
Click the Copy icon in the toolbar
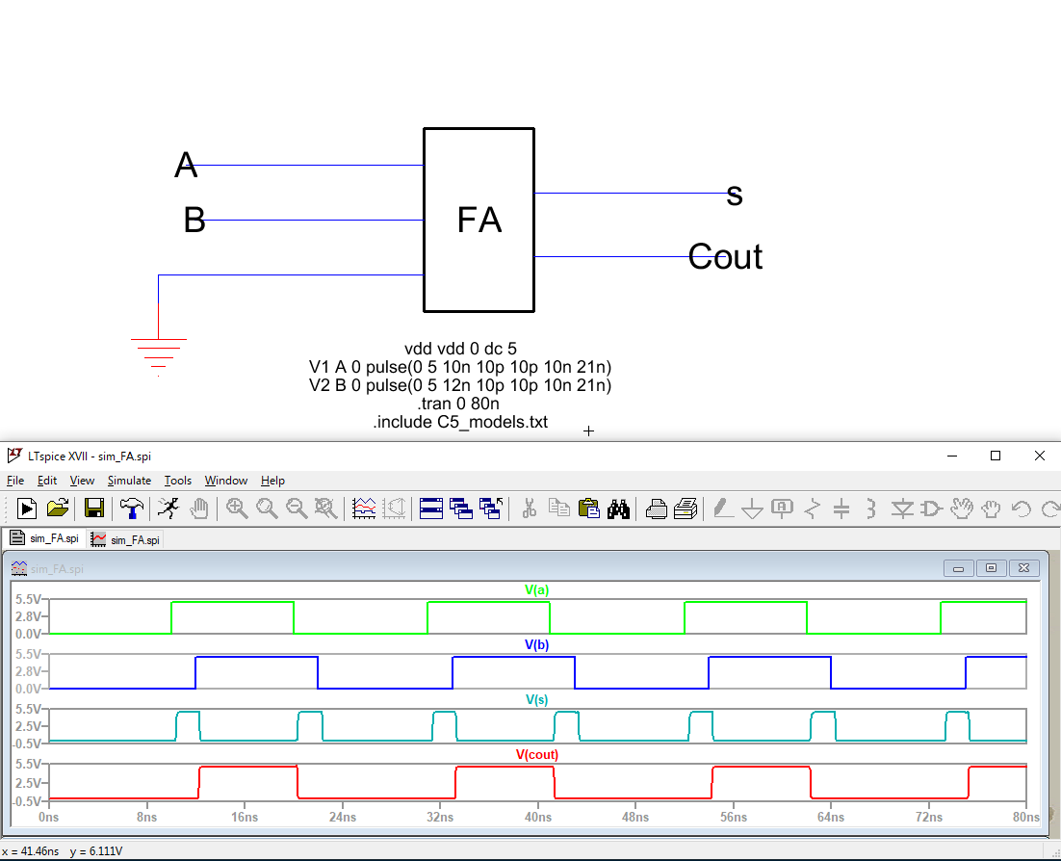pos(559,509)
